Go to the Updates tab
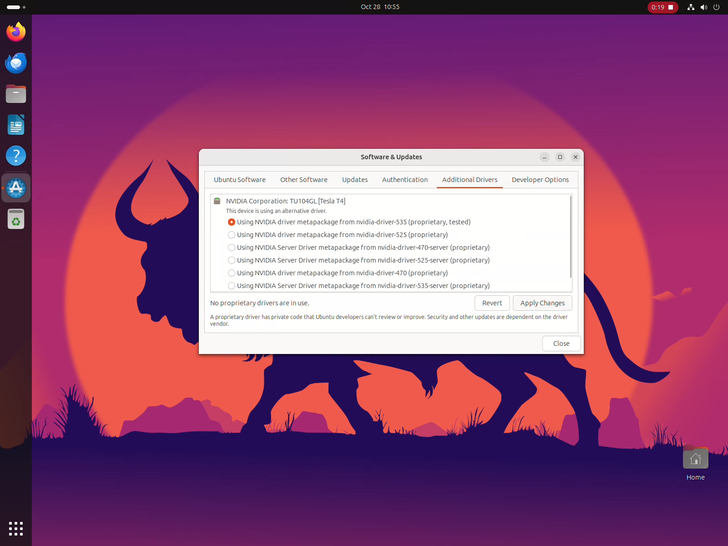The width and height of the screenshot is (728, 546). click(x=355, y=180)
